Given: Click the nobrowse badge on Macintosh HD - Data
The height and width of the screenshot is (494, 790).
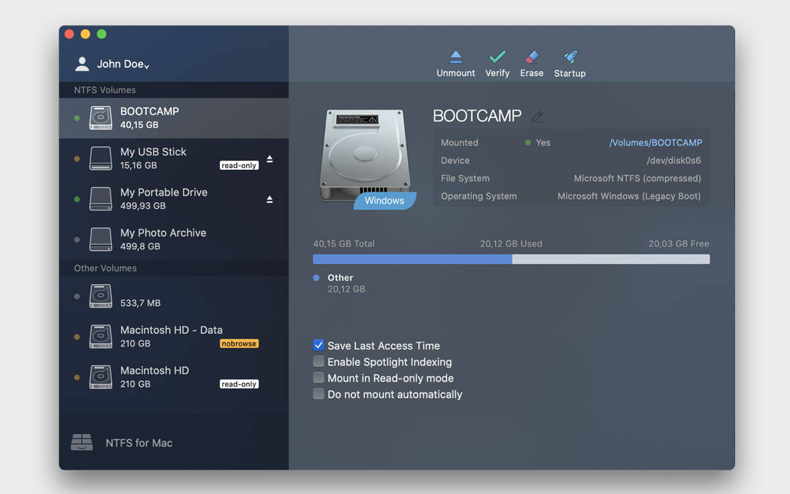Looking at the screenshot, I should pyautogui.click(x=239, y=344).
